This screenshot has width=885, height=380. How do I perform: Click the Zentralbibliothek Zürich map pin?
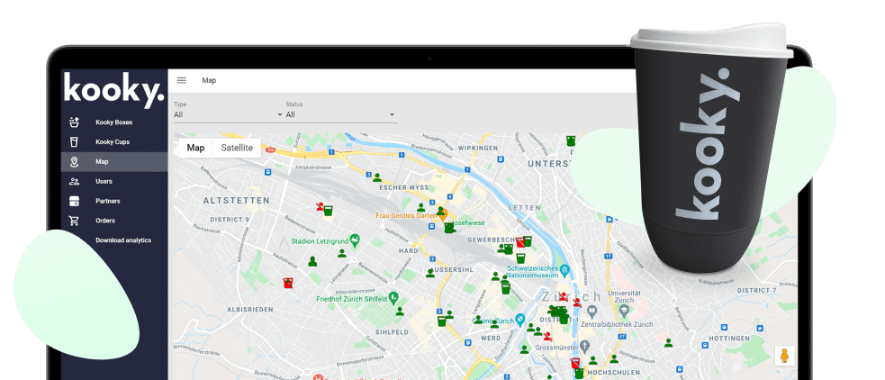click(x=593, y=310)
